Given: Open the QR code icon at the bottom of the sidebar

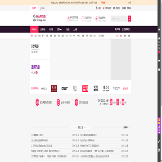Looking at the screenshot, I should coord(159,150).
